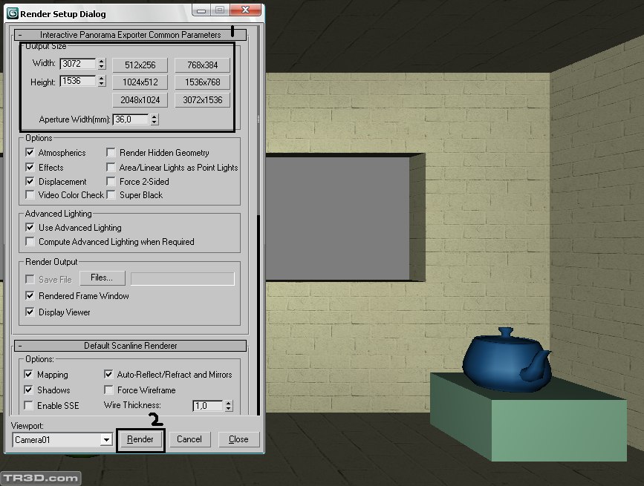Click the Cancel button
This screenshot has width=644, height=486.
click(189, 439)
